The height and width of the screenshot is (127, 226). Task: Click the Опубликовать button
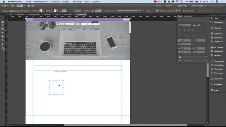[x=197, y=6]
